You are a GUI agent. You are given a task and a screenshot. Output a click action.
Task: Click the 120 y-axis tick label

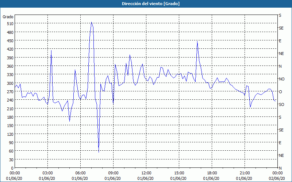coord(10,134)
